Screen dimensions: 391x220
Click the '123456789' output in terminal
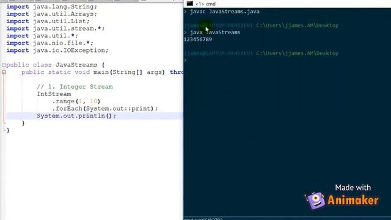click(x=198, y=39)
